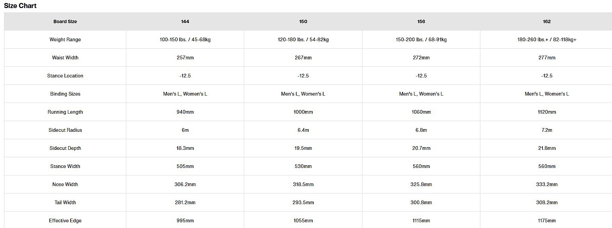
Task: Click the Binding Sizes row label
Action: [65, 94]
